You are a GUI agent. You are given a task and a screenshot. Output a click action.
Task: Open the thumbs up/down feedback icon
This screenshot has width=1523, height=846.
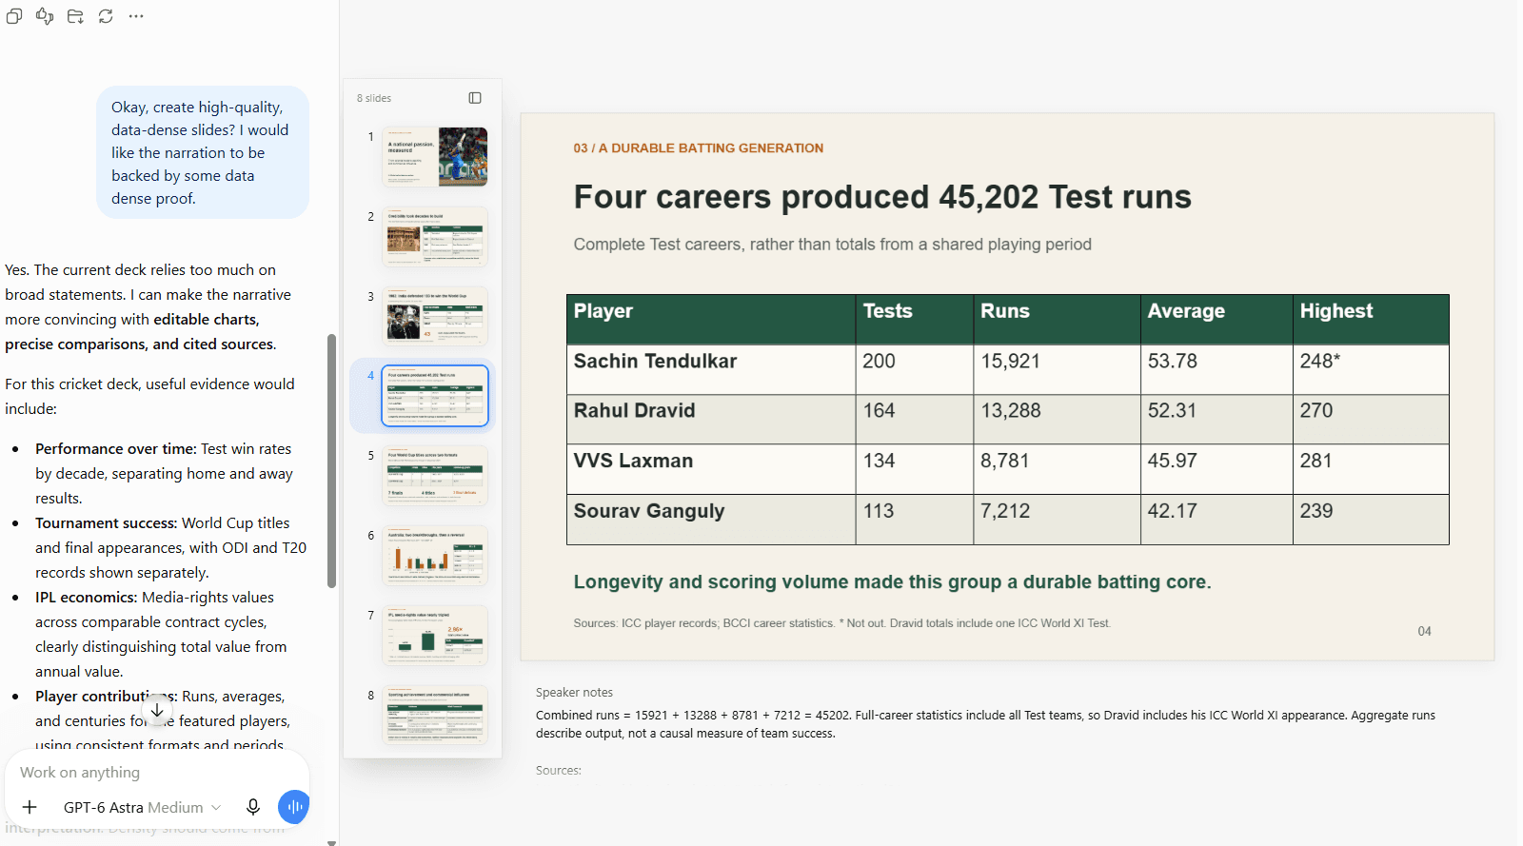45,16
